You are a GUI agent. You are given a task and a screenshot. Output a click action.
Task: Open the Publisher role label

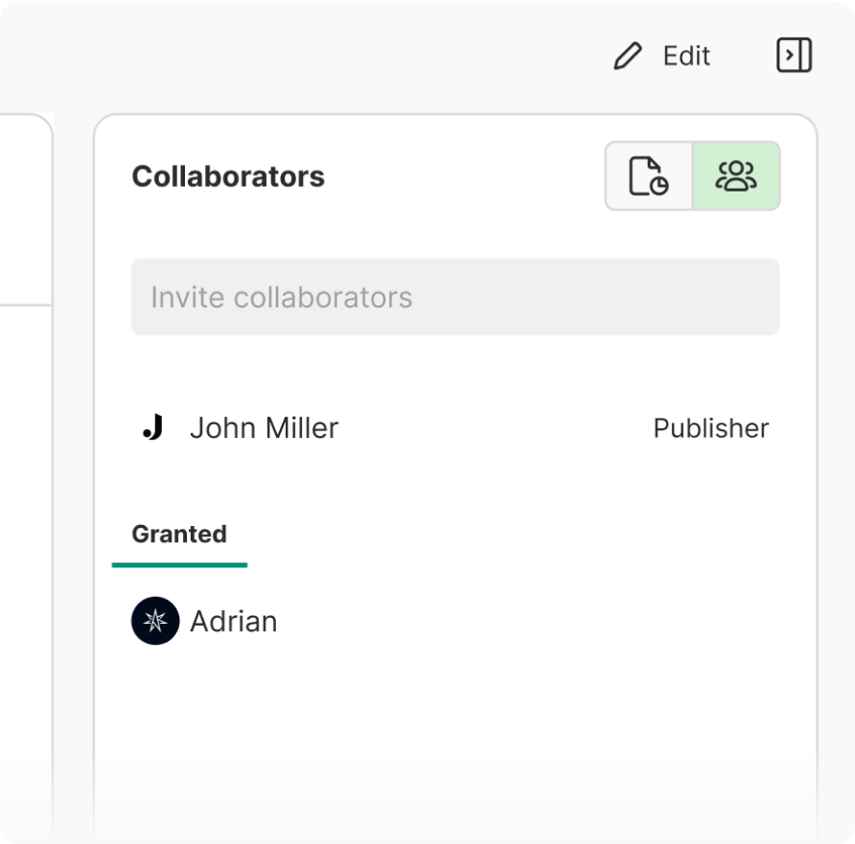tap(710, 428)
